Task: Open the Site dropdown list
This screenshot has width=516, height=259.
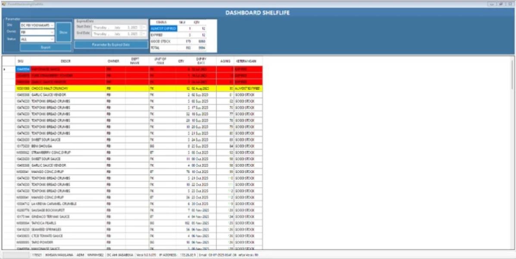Action: [x=52, y=25]
